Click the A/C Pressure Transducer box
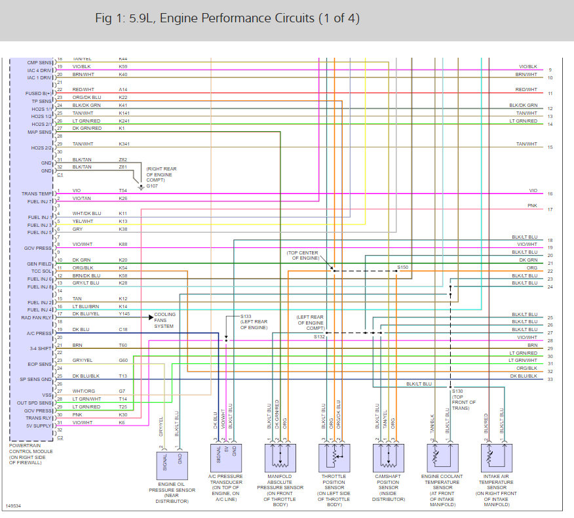 click(226, 458)
